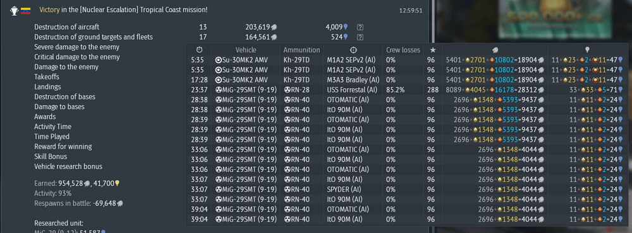
Task: Click the aircraft count value 13
Action: [x=203, y=27]
